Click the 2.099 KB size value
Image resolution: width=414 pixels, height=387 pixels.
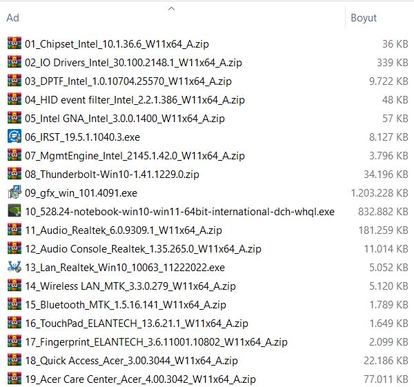388,342
